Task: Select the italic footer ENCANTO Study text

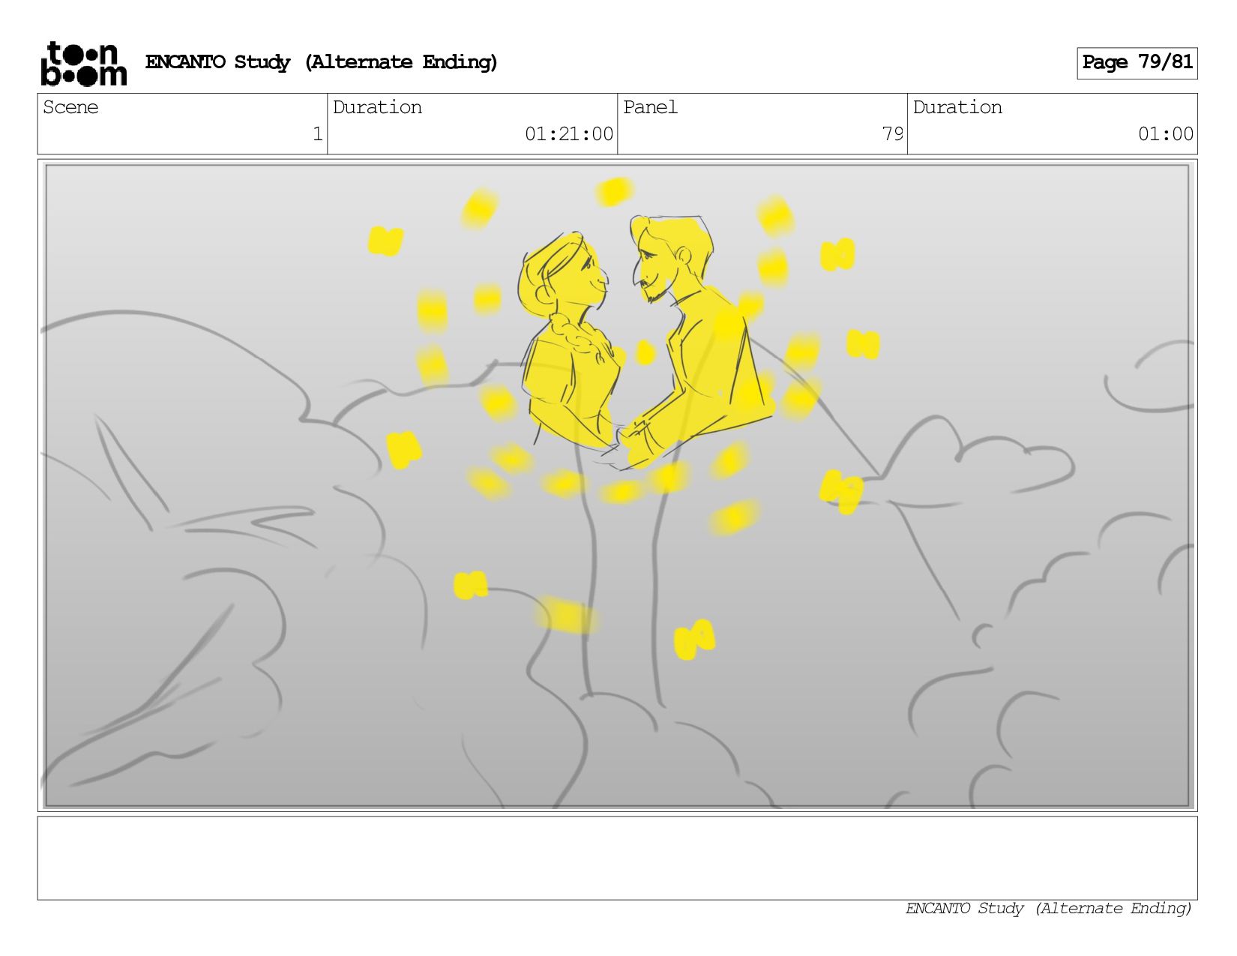Action: [x=1048, y=909]
